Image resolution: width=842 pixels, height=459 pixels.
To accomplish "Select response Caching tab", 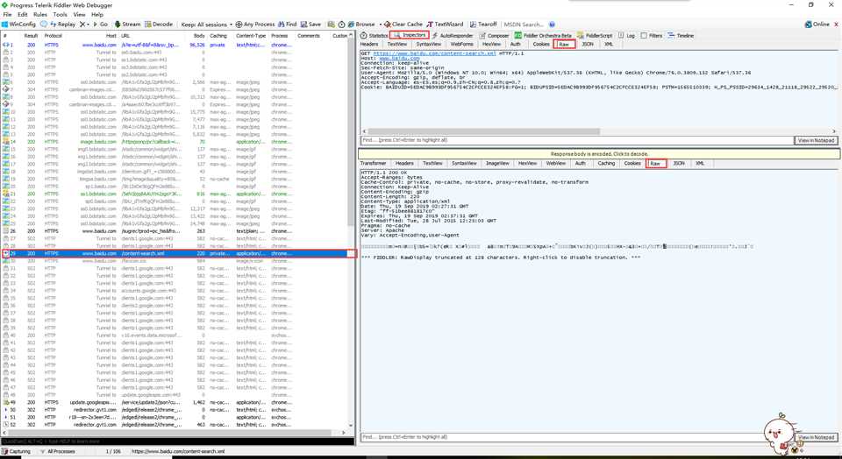I will 606,164.
